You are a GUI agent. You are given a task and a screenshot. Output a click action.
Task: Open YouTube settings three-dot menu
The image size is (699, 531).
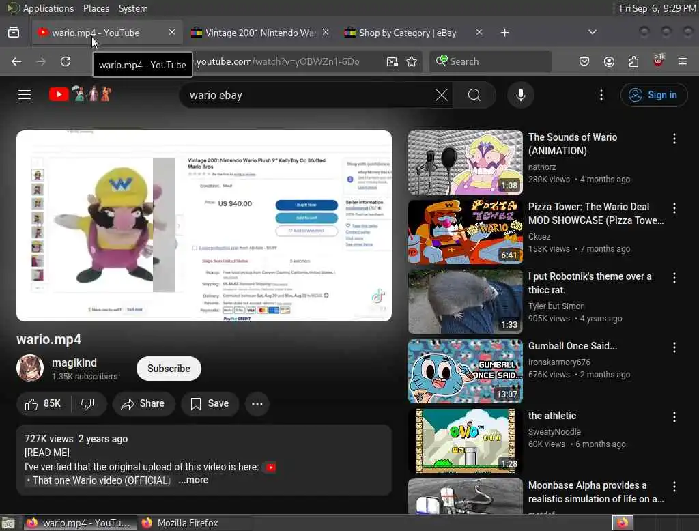(601, 95)
